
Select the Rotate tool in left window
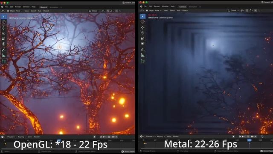tap(4, 33)
